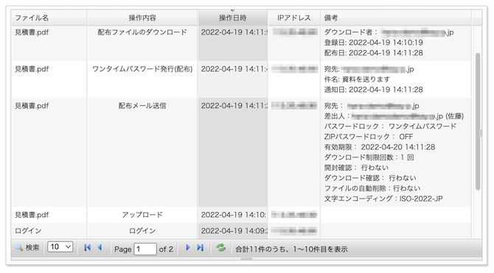The height and width of the screenshot is (273, 494).
Task: Click the vertical scrollbar thumb of the table
Action: tap(478, 121)
